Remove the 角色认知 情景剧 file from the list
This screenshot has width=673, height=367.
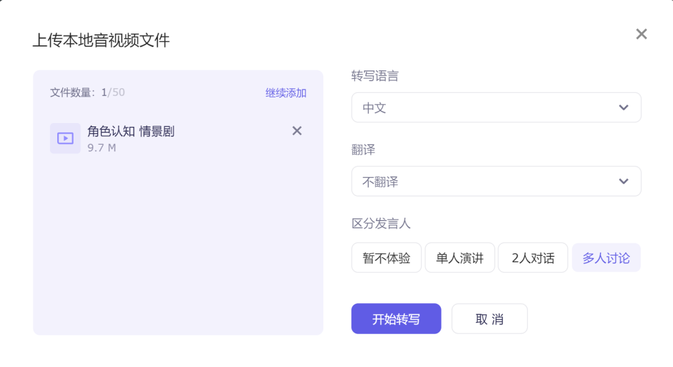pos(297,131)
